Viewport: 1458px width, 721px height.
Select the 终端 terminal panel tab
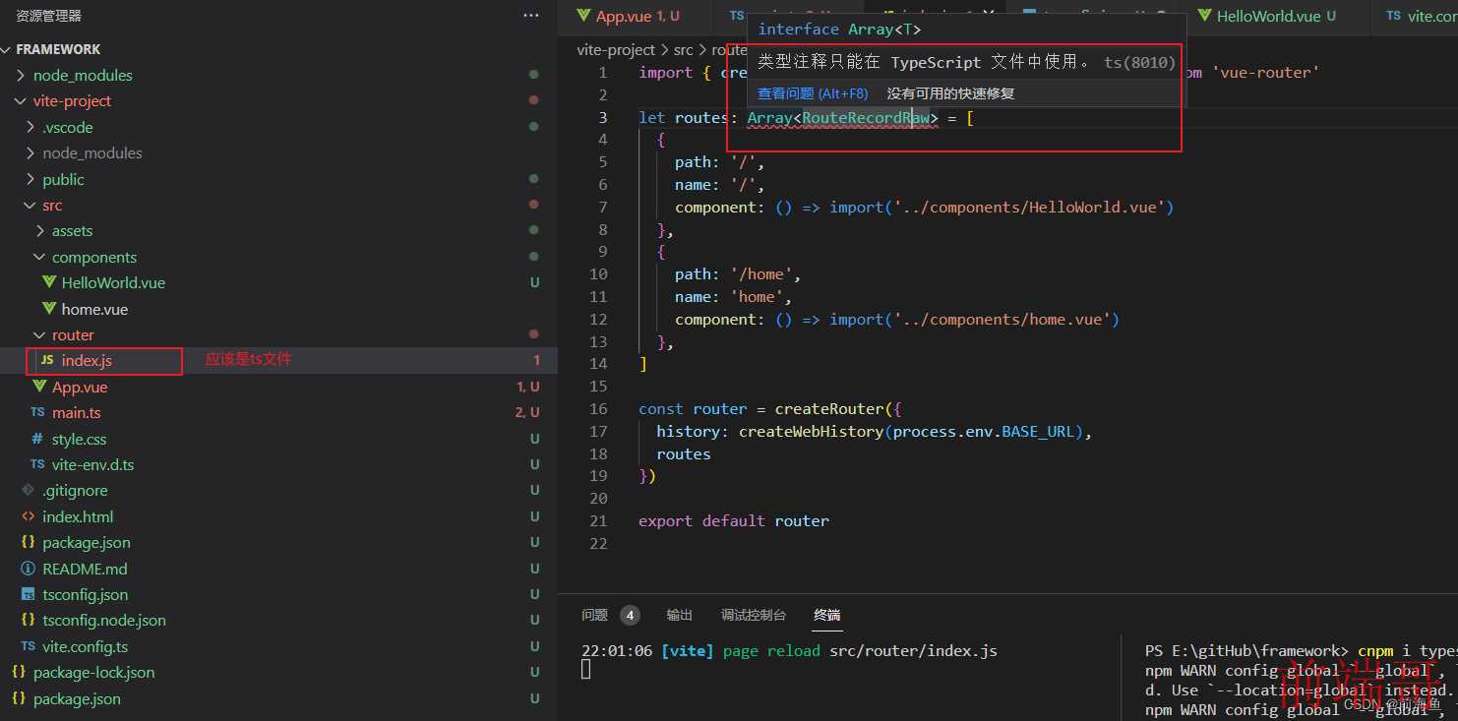point(827,615)
